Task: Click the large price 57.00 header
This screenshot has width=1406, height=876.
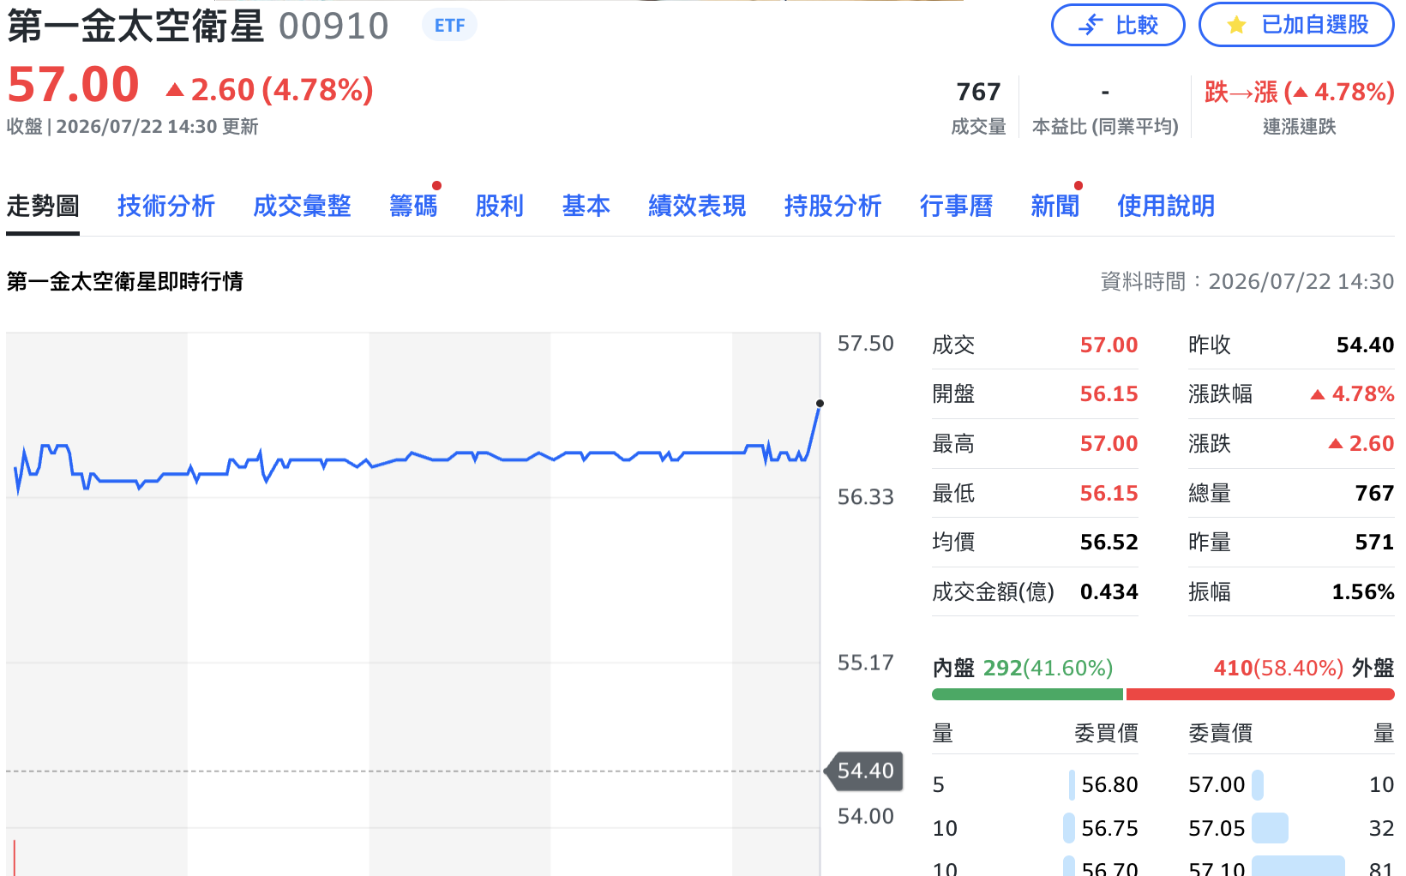Action: (73, 85)
